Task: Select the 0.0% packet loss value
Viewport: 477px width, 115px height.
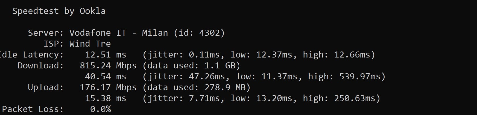Action: pos(100,109)
